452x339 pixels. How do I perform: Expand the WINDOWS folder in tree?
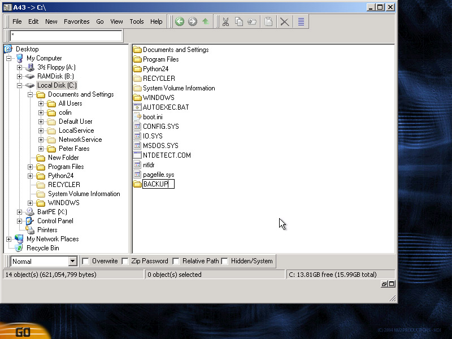(30, 203)
